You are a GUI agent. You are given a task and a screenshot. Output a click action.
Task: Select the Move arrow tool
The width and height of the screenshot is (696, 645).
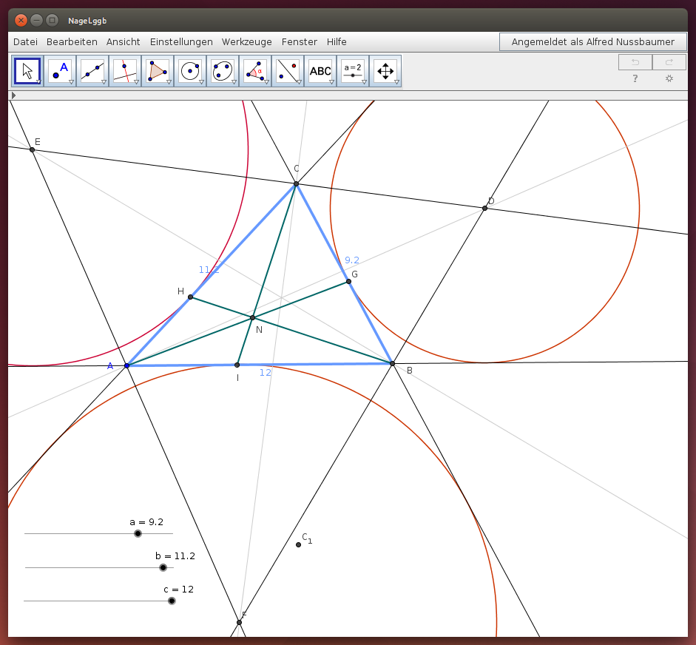pyautogui.click(x=27, y=71)
